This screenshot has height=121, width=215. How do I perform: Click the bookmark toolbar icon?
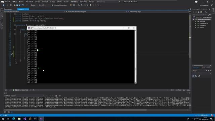point(91,5)
